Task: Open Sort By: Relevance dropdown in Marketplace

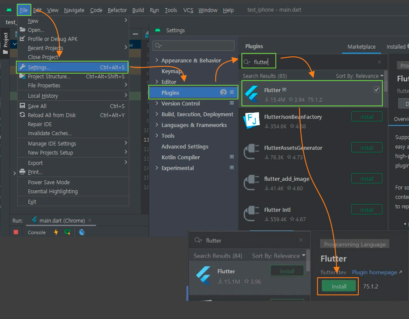Action: click(x=360, y=76)
